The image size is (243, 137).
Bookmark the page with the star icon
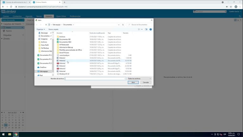pyautogui.click(x=231, y=7)
